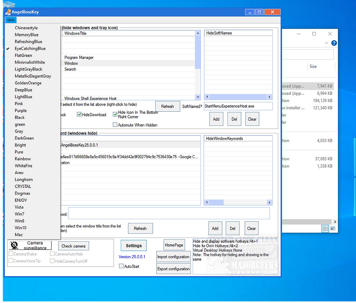The image size is (356, 303).
Task: Toggle the CameraShake checkbox
Action: pos(11,254)
